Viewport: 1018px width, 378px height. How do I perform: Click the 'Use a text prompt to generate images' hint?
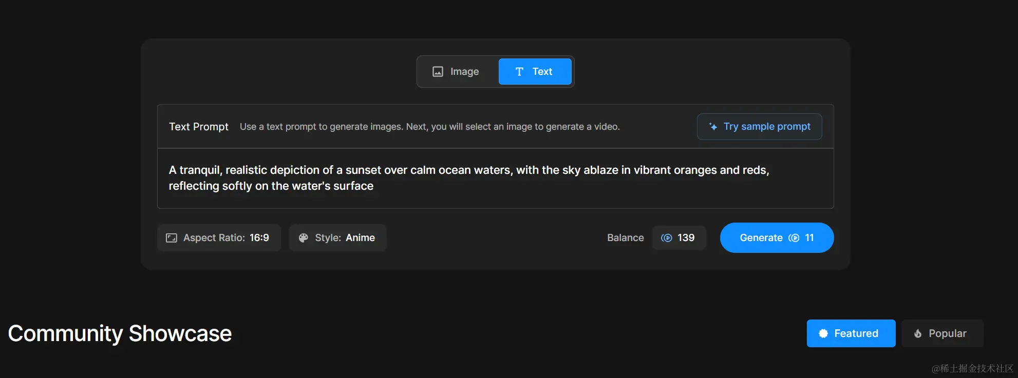pos(430,127)
